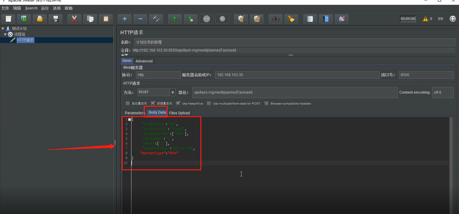Uncheck the Use KeepAlive checkbox

point(178,103)
